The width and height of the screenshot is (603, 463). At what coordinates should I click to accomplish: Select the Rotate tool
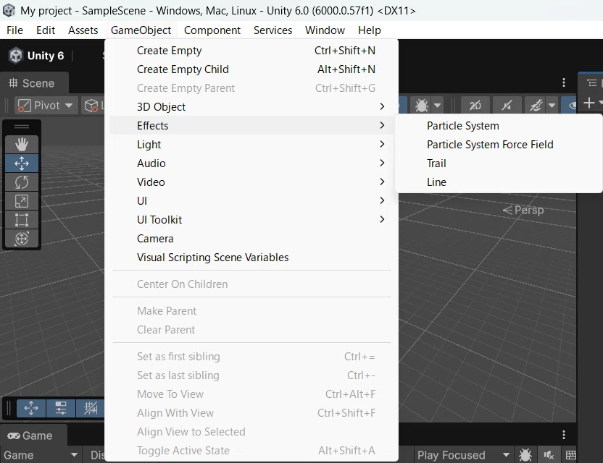pyautogui.click(x=22, y=182)
